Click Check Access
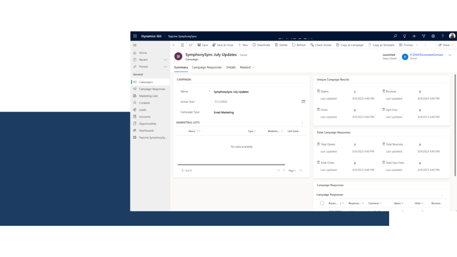 pos(321,45)
